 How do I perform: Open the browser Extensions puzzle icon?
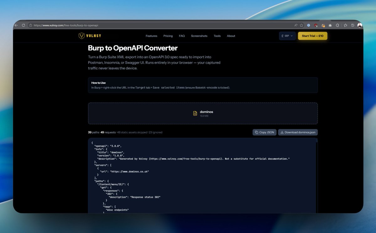[x=337, y=25]
